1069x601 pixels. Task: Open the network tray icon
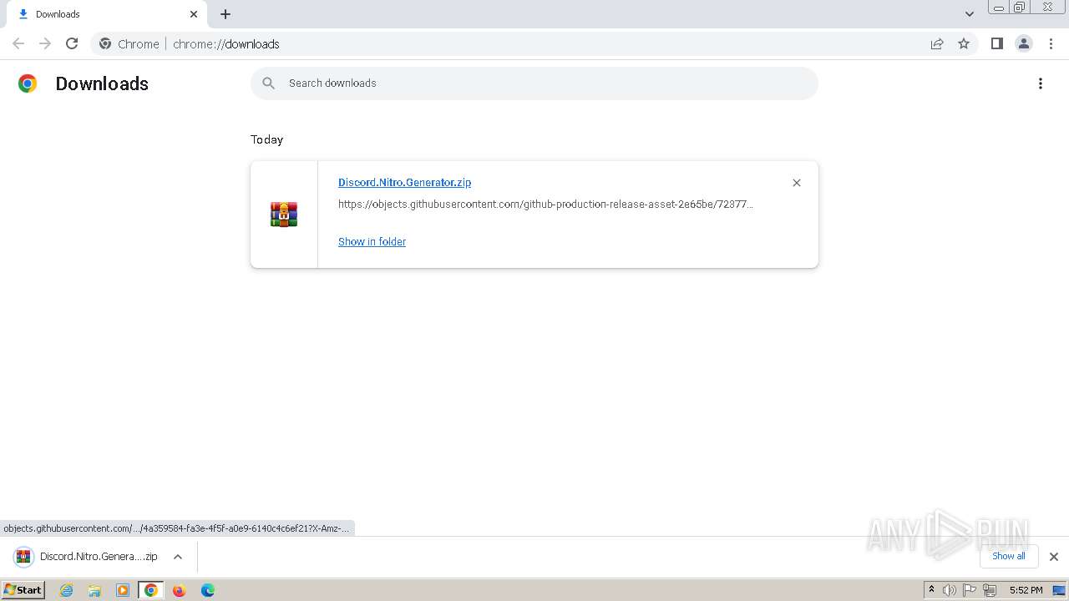(x=990, y=590)
